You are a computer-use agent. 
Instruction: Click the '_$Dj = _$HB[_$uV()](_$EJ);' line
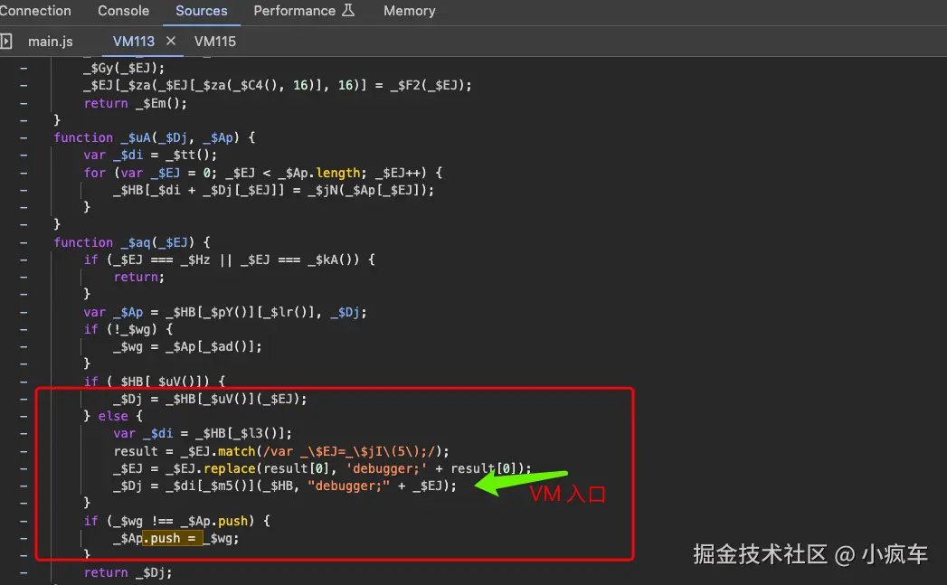click(x=210, y=399)
